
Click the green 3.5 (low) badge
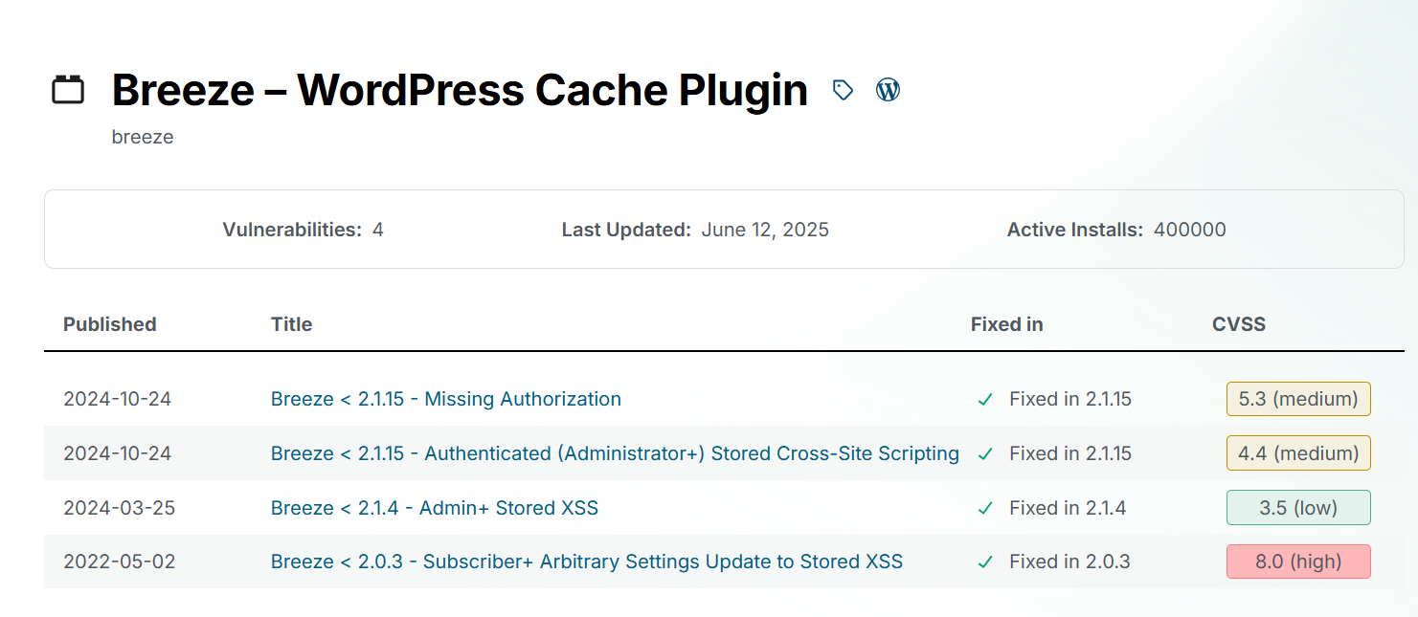point(1298,508)
